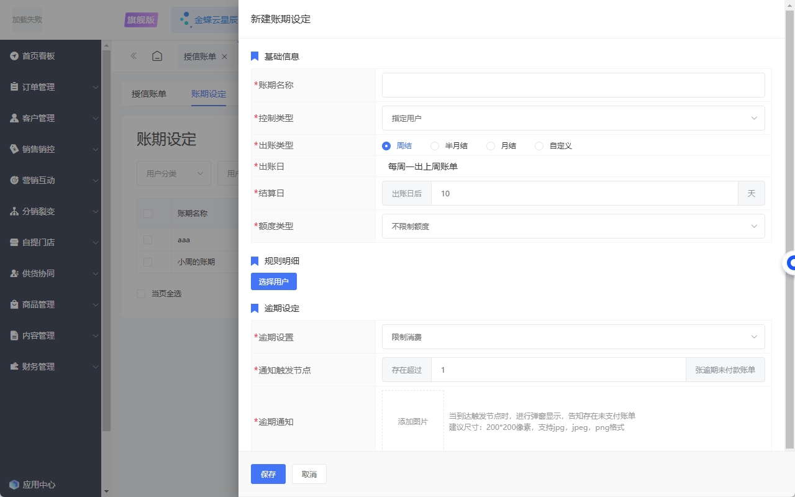This screenshot has height=497, width=795.
Task: Click the 取消 button
Action: (309, 474)
